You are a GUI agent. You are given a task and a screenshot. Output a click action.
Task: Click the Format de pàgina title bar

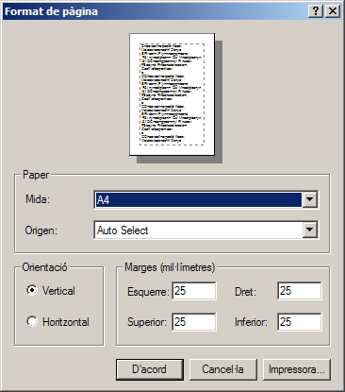(x=154, y=11)
